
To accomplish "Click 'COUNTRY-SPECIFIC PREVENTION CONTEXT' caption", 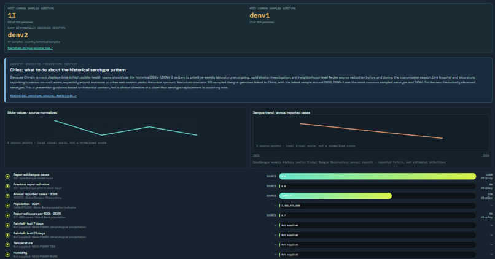I will 44,64.
